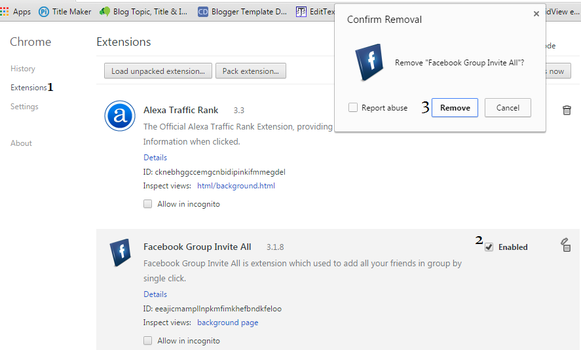The image size is (581, 350).
Task: Click the Extensions page heading
Action: [x=124, y=42]
